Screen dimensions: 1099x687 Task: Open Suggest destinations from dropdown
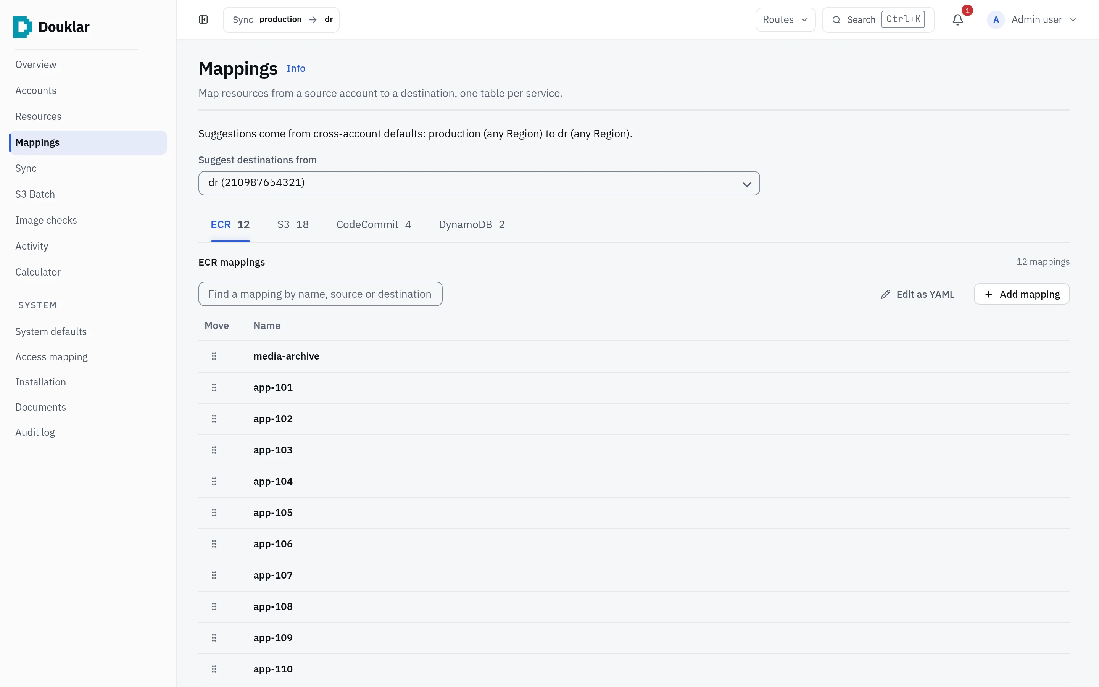479,183
